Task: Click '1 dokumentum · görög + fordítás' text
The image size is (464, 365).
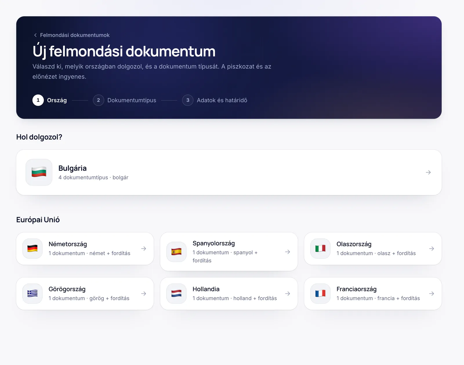Action: pos(89,298)
